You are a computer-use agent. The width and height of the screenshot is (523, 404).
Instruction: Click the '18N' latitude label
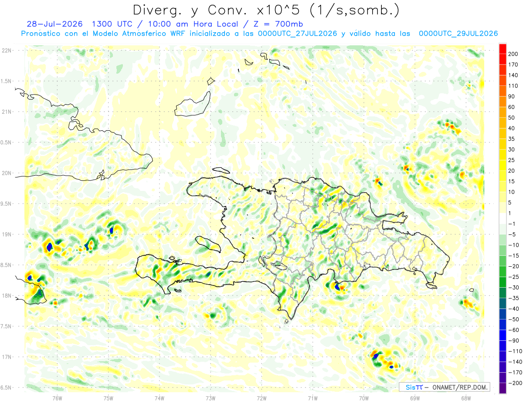coord(7,295)
